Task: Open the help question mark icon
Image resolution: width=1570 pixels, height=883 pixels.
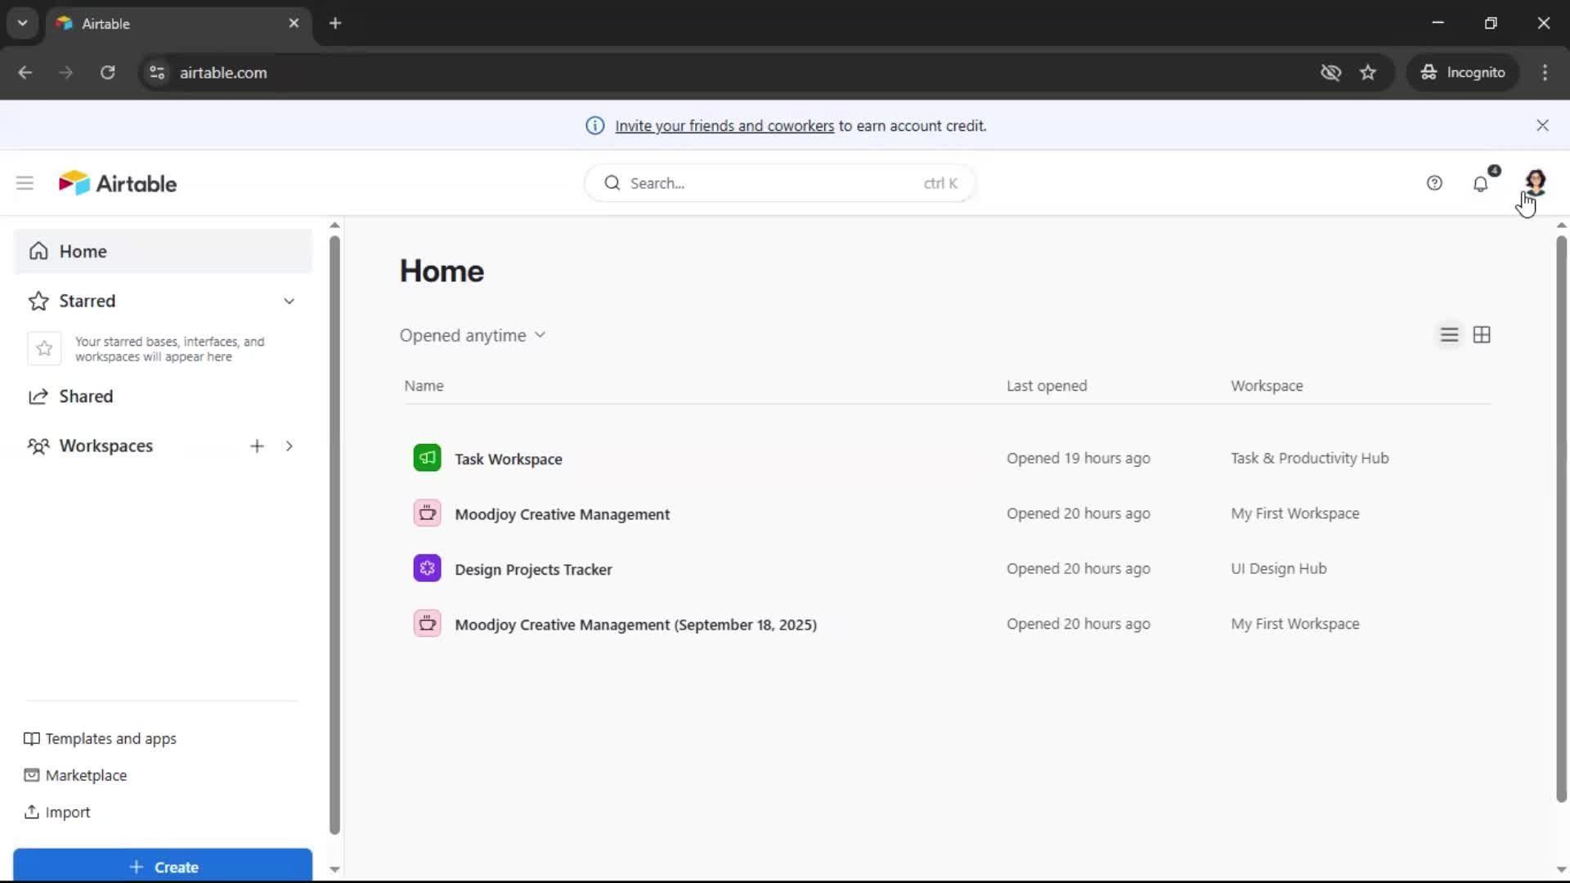Action: click(1434, 183)
